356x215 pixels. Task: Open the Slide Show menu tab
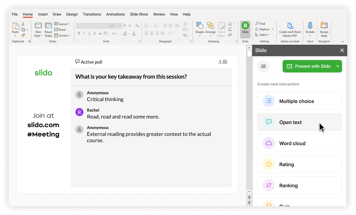[139, 14]
